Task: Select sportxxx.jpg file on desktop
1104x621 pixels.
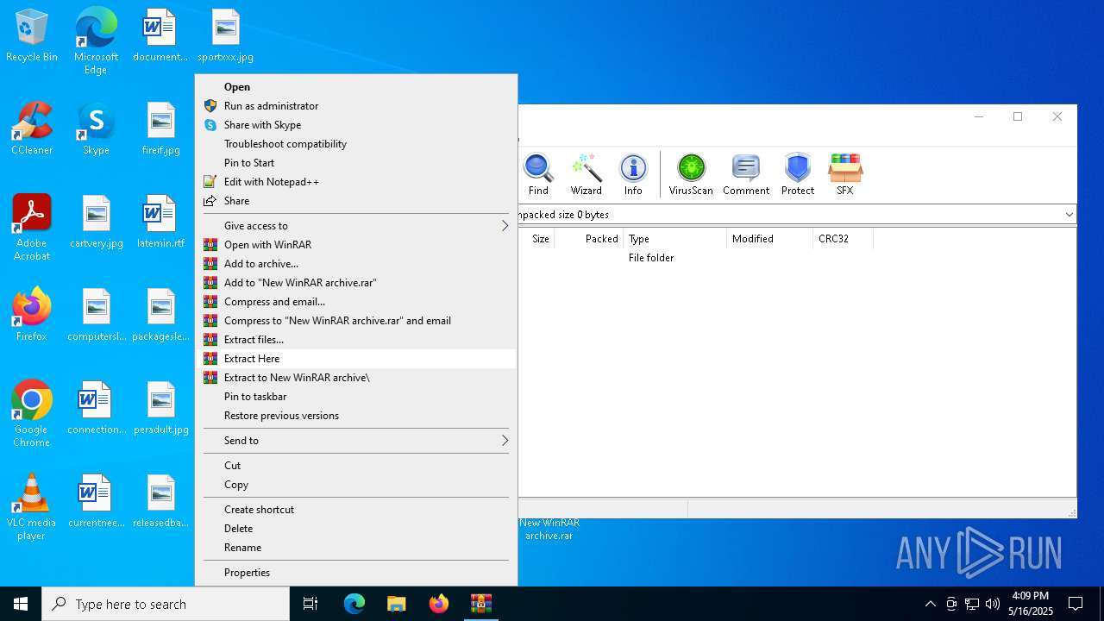Action: [225, 36]
